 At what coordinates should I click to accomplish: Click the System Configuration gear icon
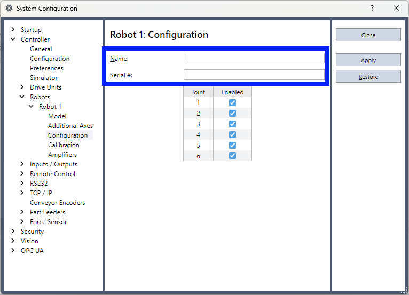point(9,9)
